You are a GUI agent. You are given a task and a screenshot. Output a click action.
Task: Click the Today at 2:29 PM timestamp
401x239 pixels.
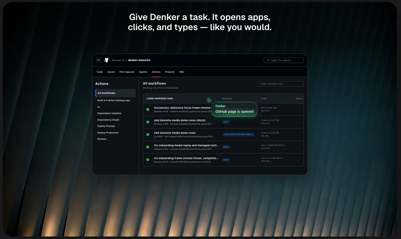(270, 133)
